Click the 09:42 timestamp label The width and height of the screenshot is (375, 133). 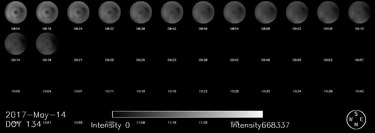click(x=234, y=60)
